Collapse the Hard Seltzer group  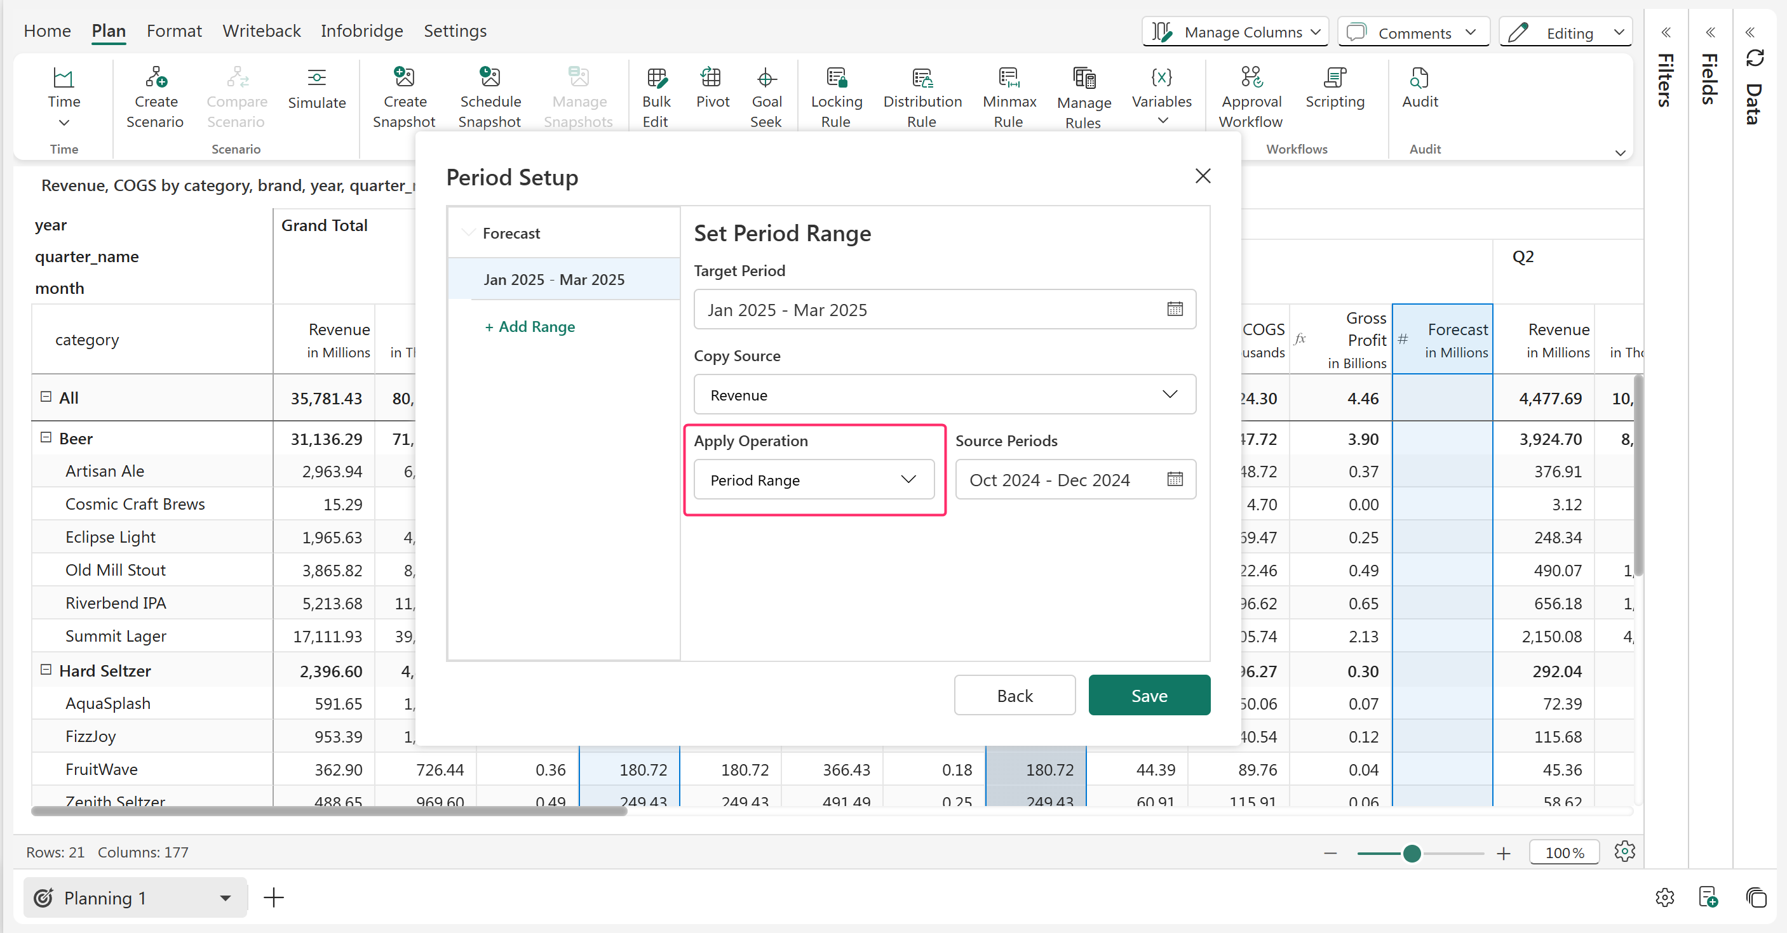pyautogui.click(x=46, y=670)
